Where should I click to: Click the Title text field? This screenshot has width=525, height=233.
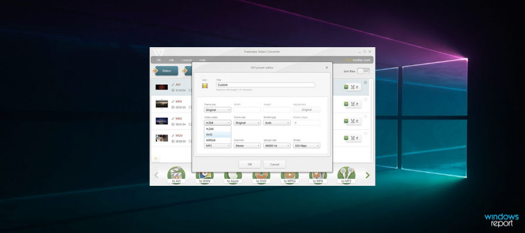point(265,85)
